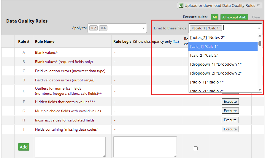Select [dropdown_1] "Dropdown 1" option
Viewport: 265px width, 158px height.
pos(223,64)
